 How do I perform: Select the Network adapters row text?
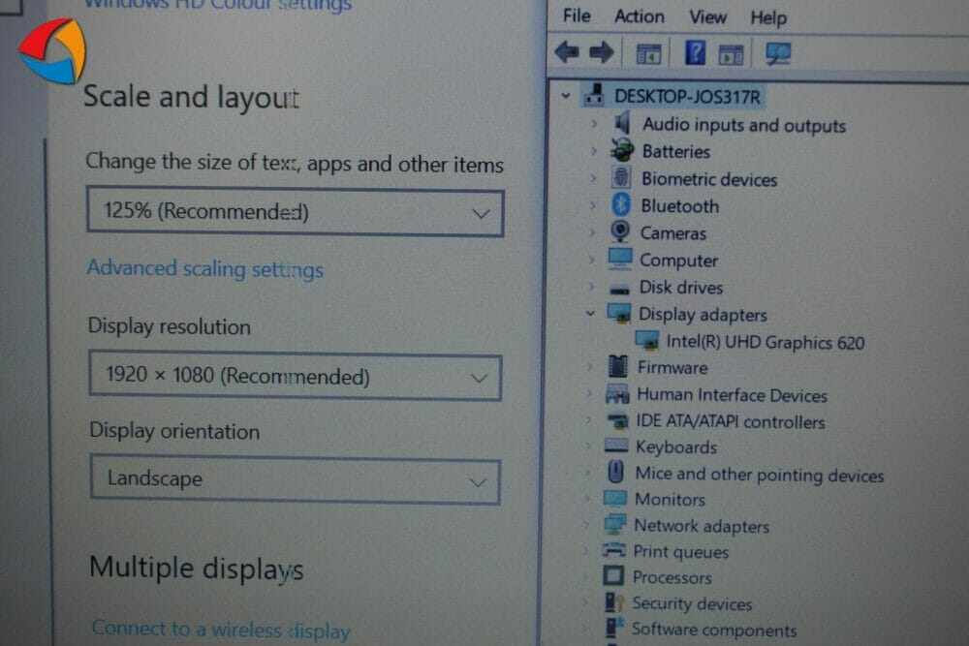click(702, 526)
